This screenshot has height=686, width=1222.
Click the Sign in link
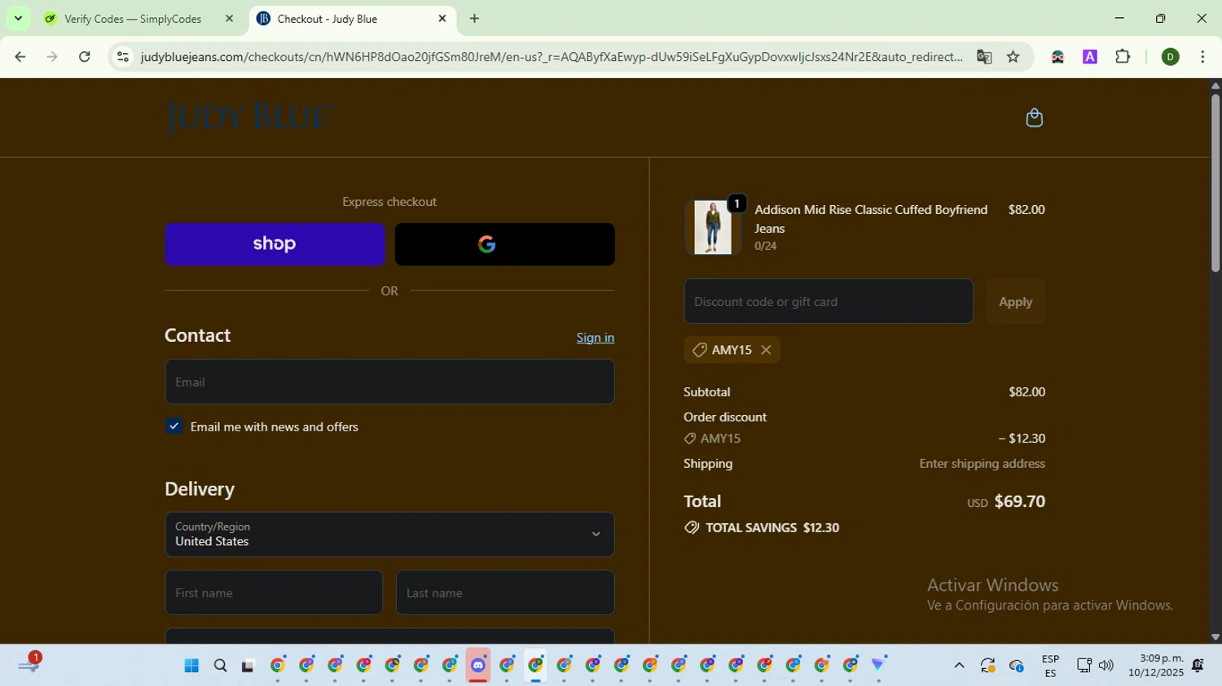(x=596, y=338)
